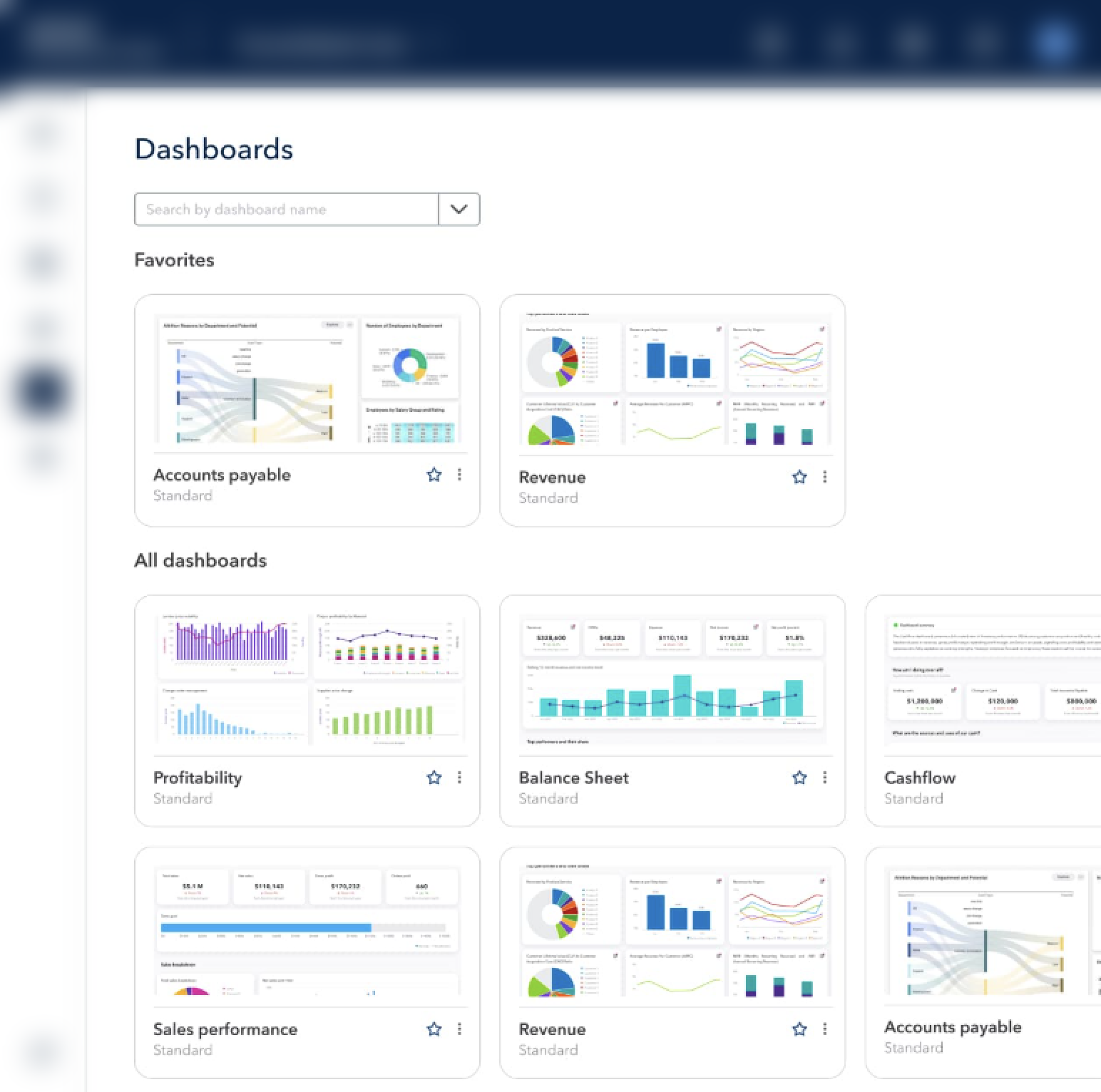1101x1092 pixels.
Task: Toggle the star on Balance Sheet dashboard
Action: point(799,778)
